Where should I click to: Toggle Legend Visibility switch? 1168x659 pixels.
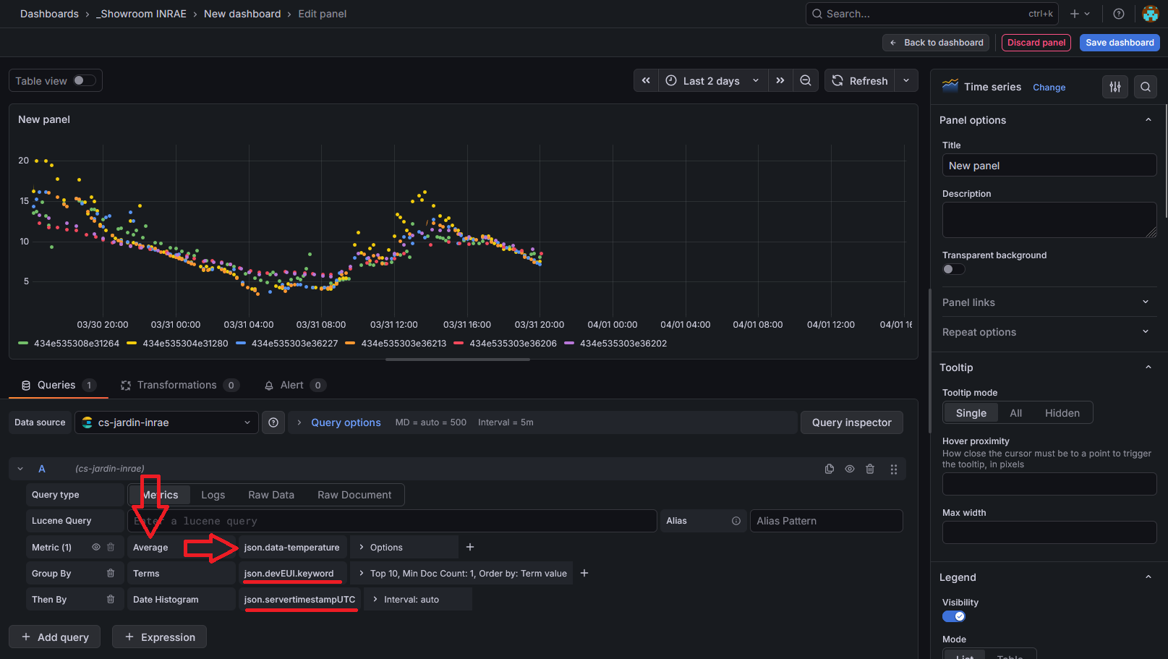[954, 616]
